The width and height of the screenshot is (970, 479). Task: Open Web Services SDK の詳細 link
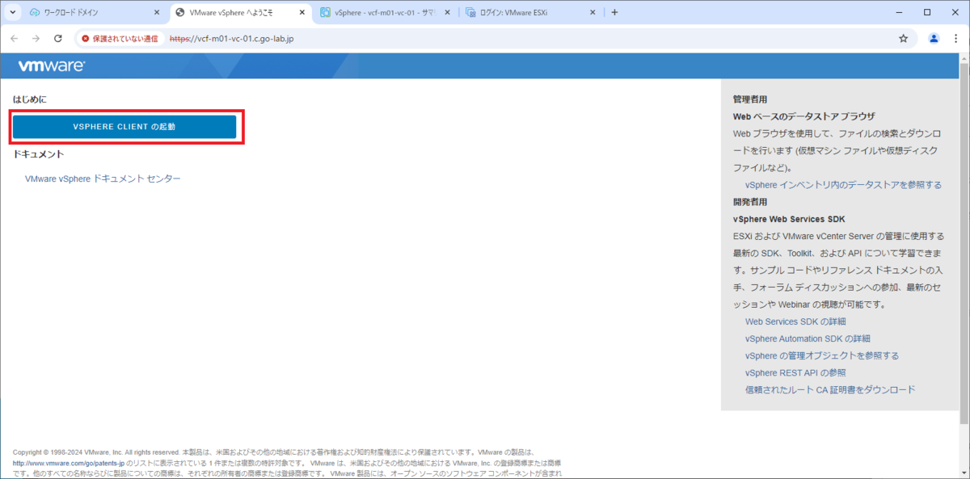tap(795, 321)
